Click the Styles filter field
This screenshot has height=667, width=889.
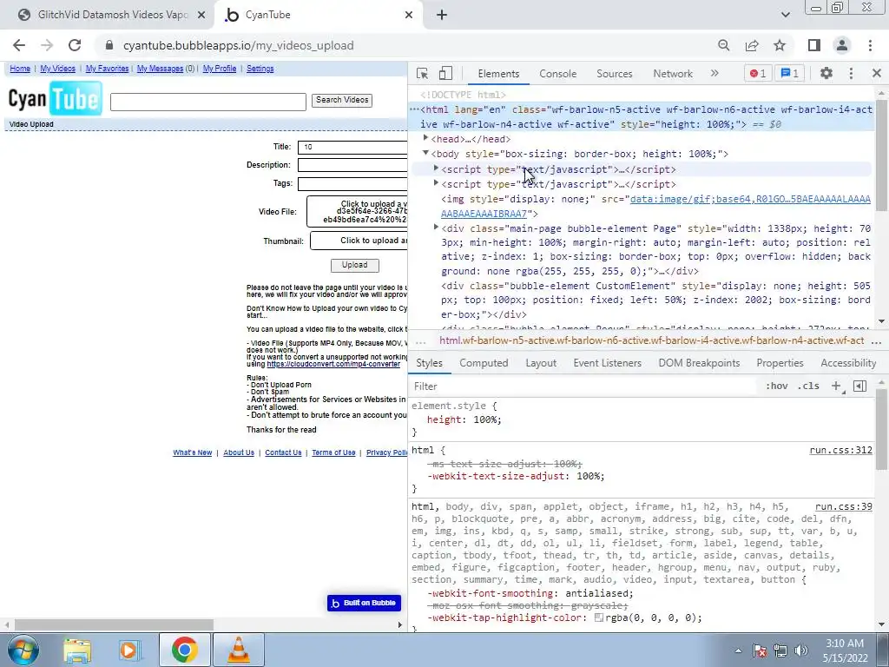click(x=584, y=386)
